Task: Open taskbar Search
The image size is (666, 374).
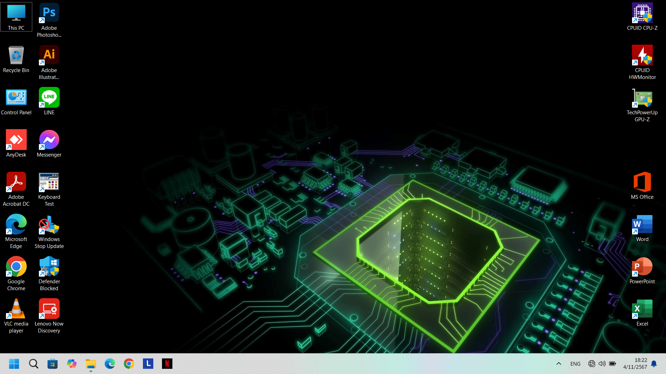Action: coord(34,364)
